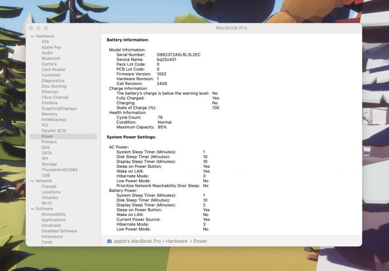Select Volumes under Network
The image size is (389, 271).
tap(50, 198)
